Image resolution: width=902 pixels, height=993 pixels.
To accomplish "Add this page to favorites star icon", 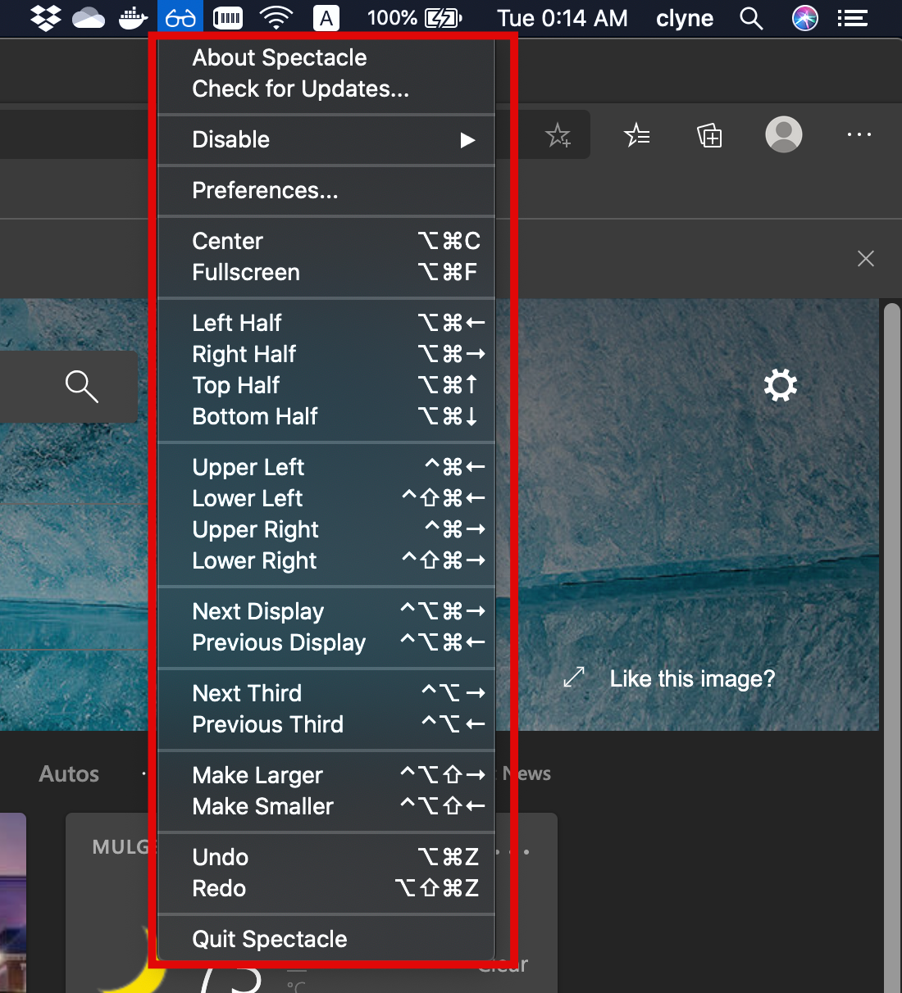I will pyautogui.click(x=558, y=135).
